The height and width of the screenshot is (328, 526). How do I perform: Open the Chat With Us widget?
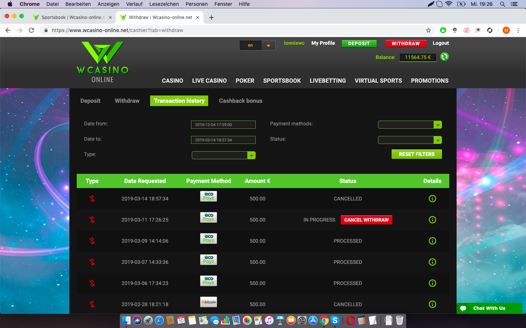[x=489, y=308]
